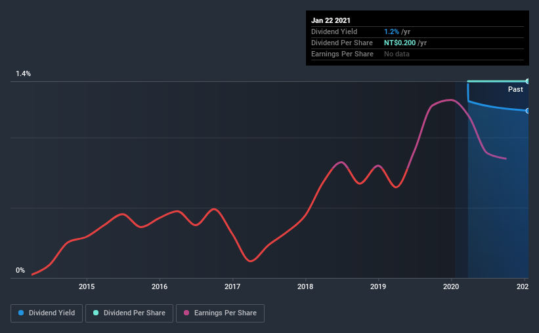
Task: Click the Past label in the shaded region
Action: tap(515, 89)
